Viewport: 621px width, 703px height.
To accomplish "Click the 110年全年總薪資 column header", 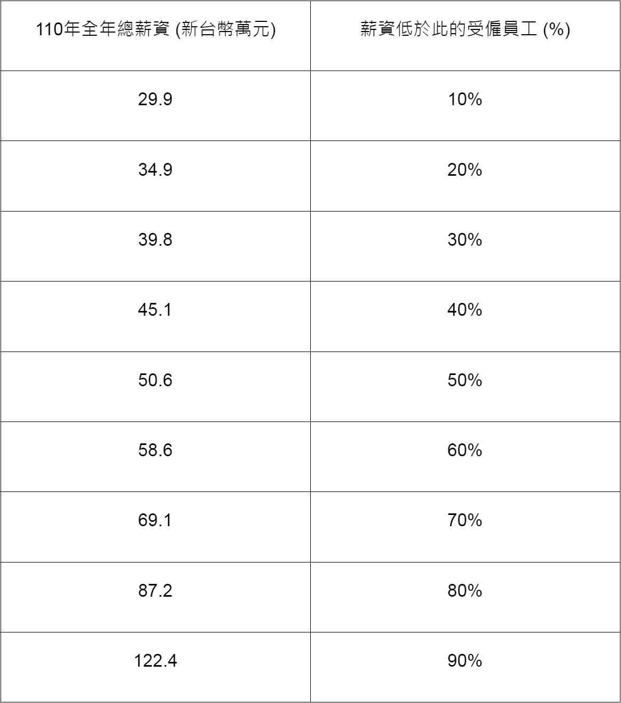I will pos(155,35).
